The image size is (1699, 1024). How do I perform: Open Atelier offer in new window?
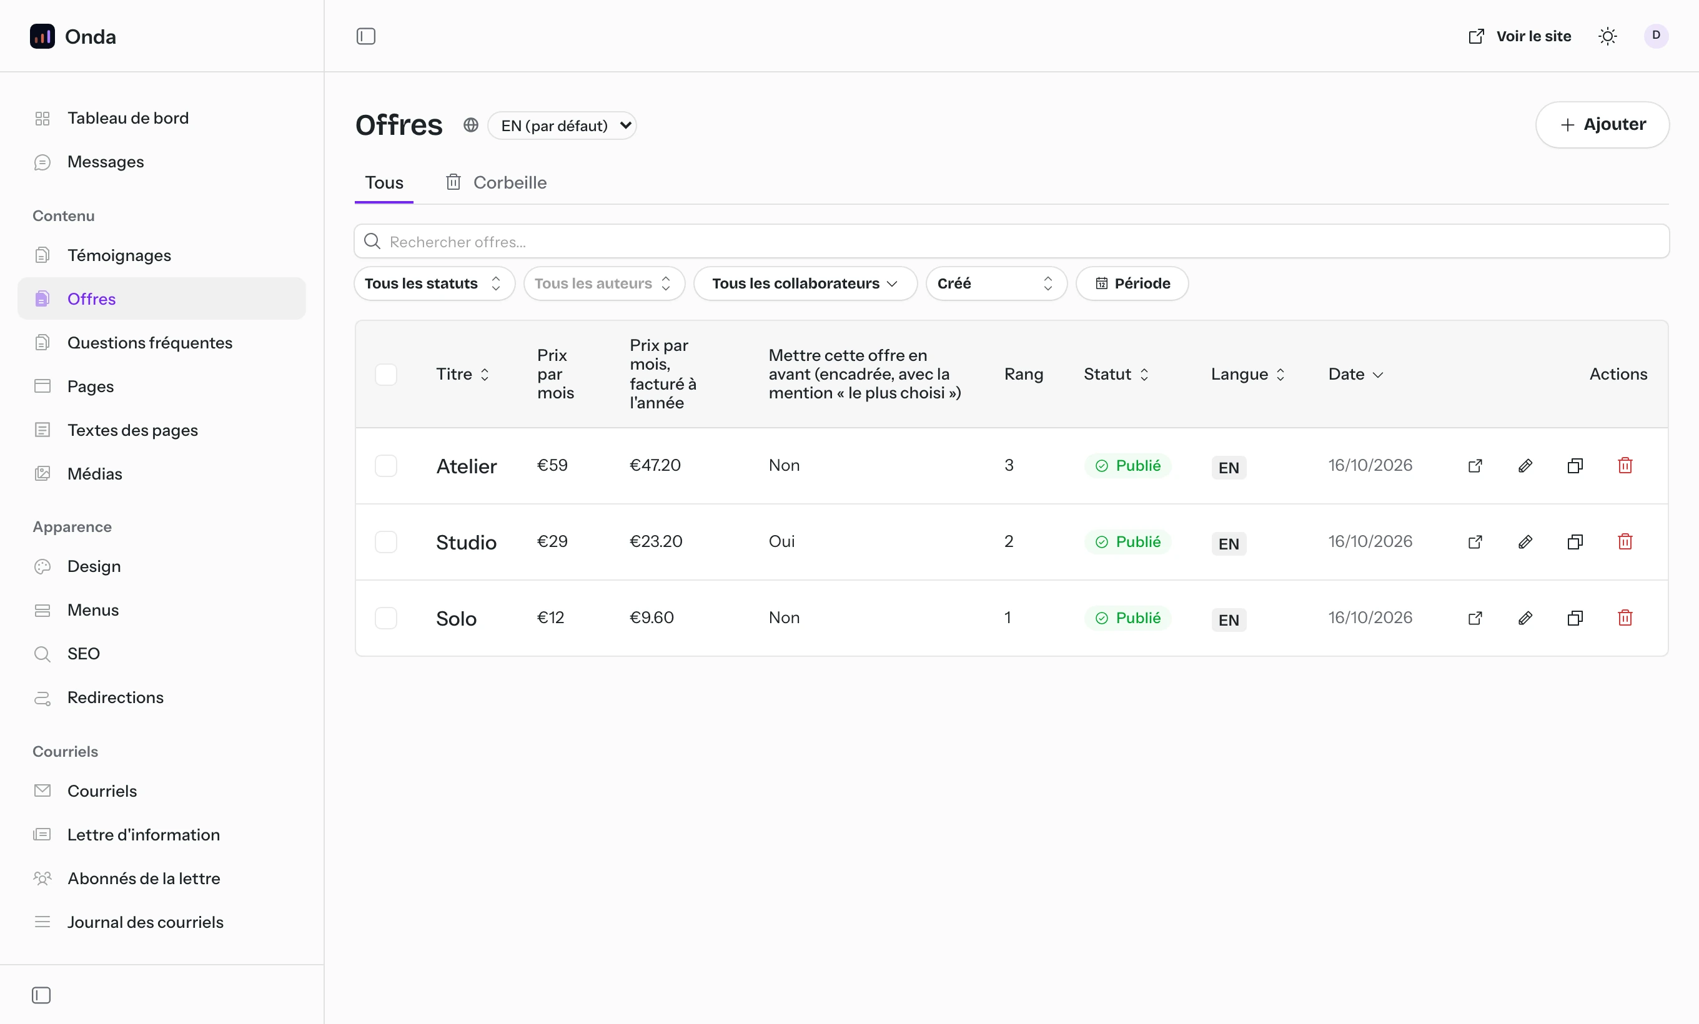[x=1475, y=466]
